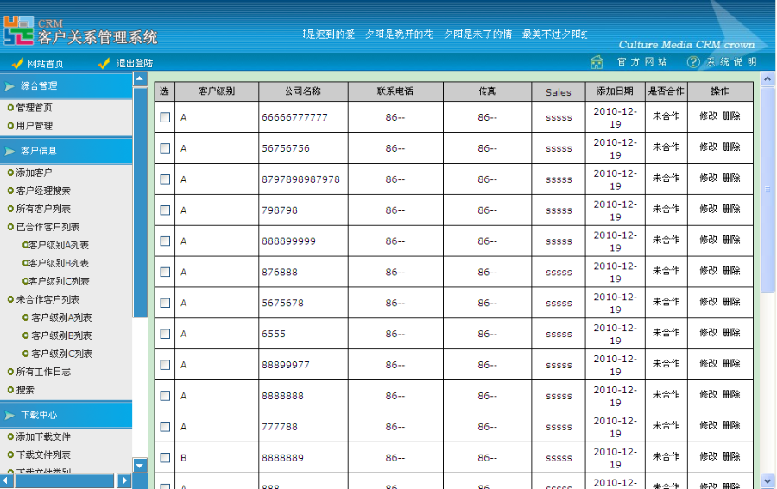Click the 公司名称 column header

pyautogui.click(x=303, y=91)
